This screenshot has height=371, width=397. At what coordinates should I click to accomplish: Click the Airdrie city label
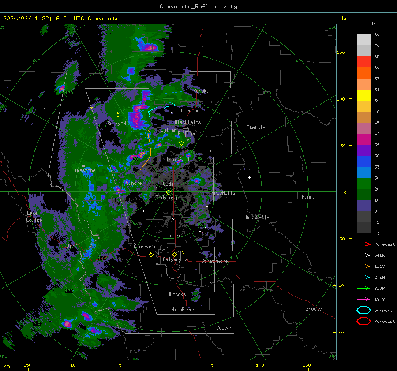(174, 236)
